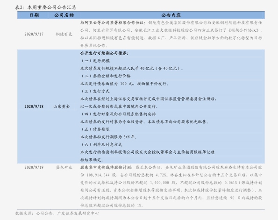278x220 pixels.
Task: Click the date 2020/9/17
Action: [34, 34]
